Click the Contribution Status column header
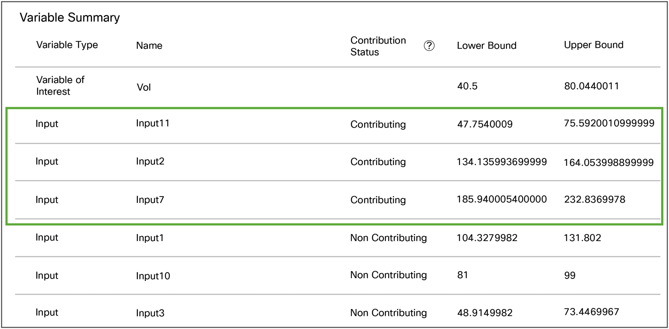 [378, 46]
